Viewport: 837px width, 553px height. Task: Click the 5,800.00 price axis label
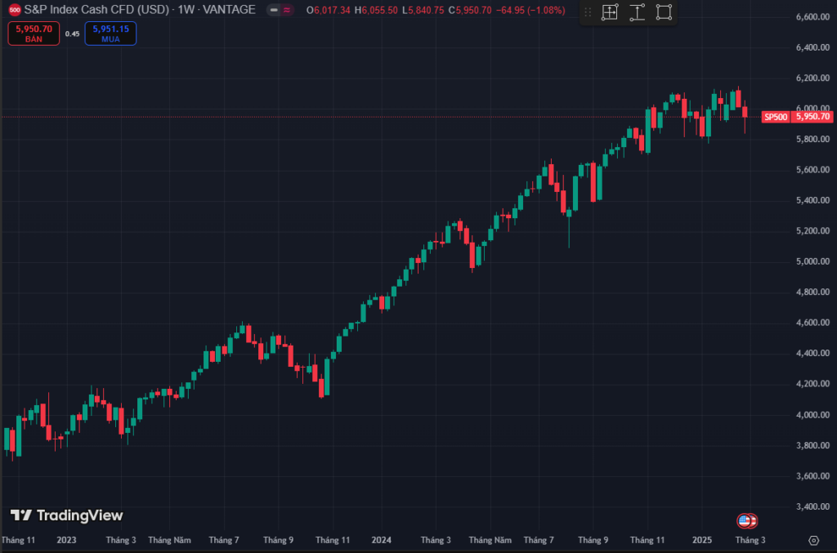[812, 139]
